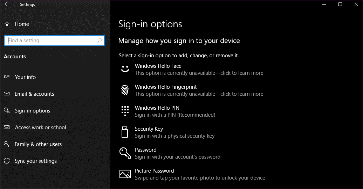
Task: Click the Settings window title text
Action: pyautogui.click(x=27, y=5)
